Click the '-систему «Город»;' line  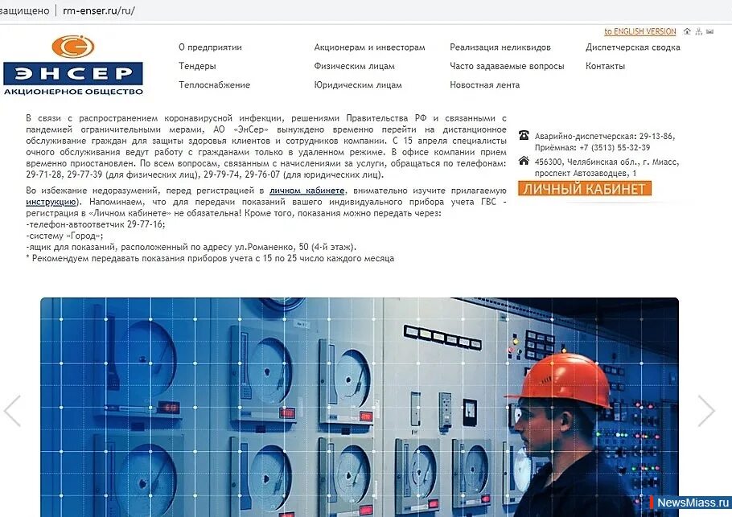click(x=65, y=236)
